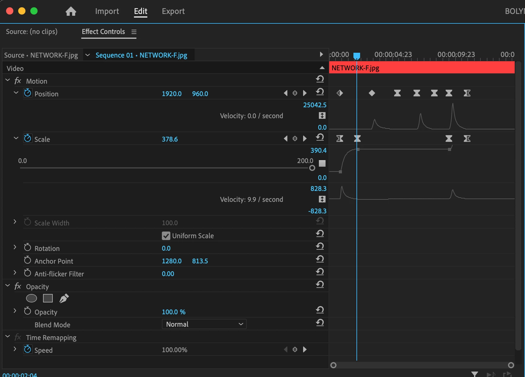Open the Effect Controls panel menu
525x377 pixels.
click(134, 32)
